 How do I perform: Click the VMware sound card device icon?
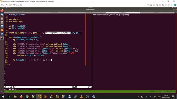coord(163,5)
